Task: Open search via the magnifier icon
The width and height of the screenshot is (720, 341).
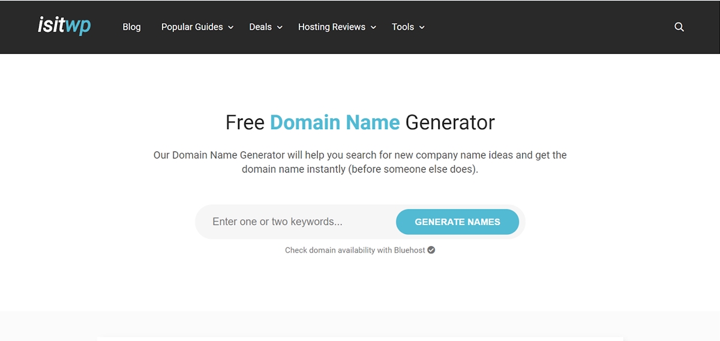Action: pos(679,27)
